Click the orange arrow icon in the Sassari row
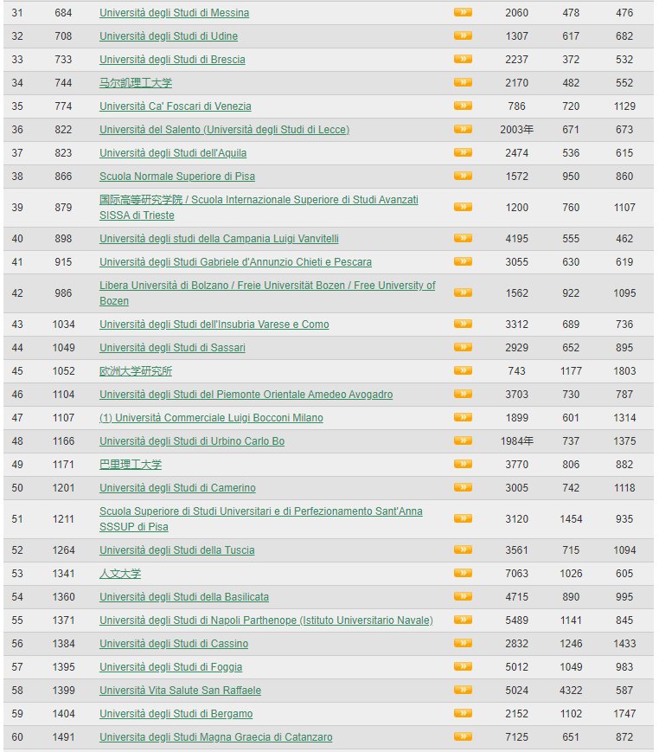The image size is (659, 752). (x=463, y=347)
